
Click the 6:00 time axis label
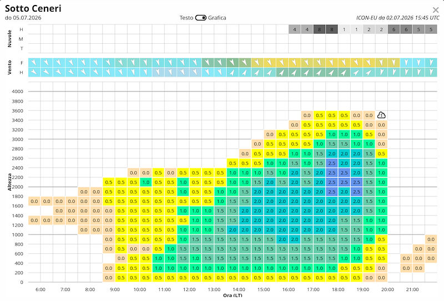click(41, 289)
